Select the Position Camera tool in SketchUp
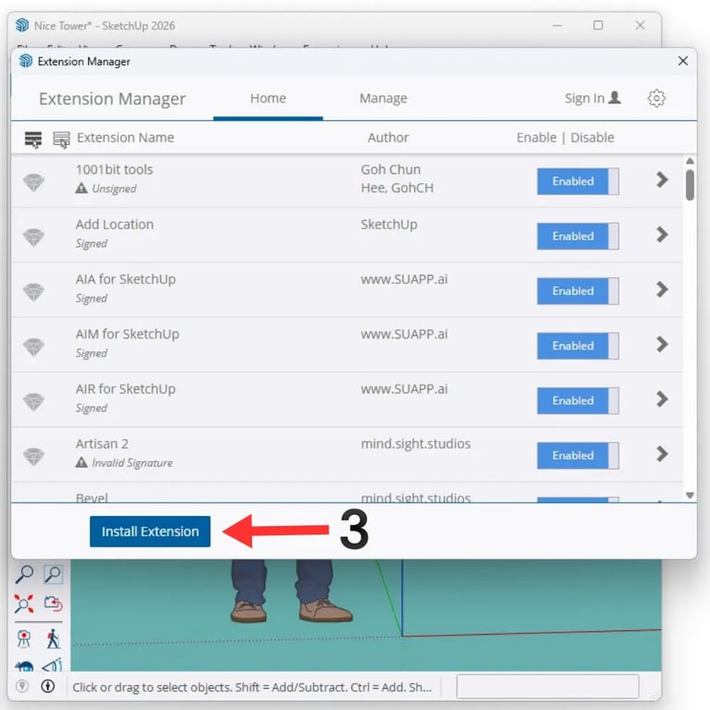The image size is (710, 710). click(x=24, y=639)
